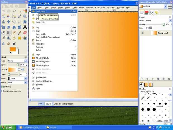
Task: Select the Paths tool
Action: (14, 16)
